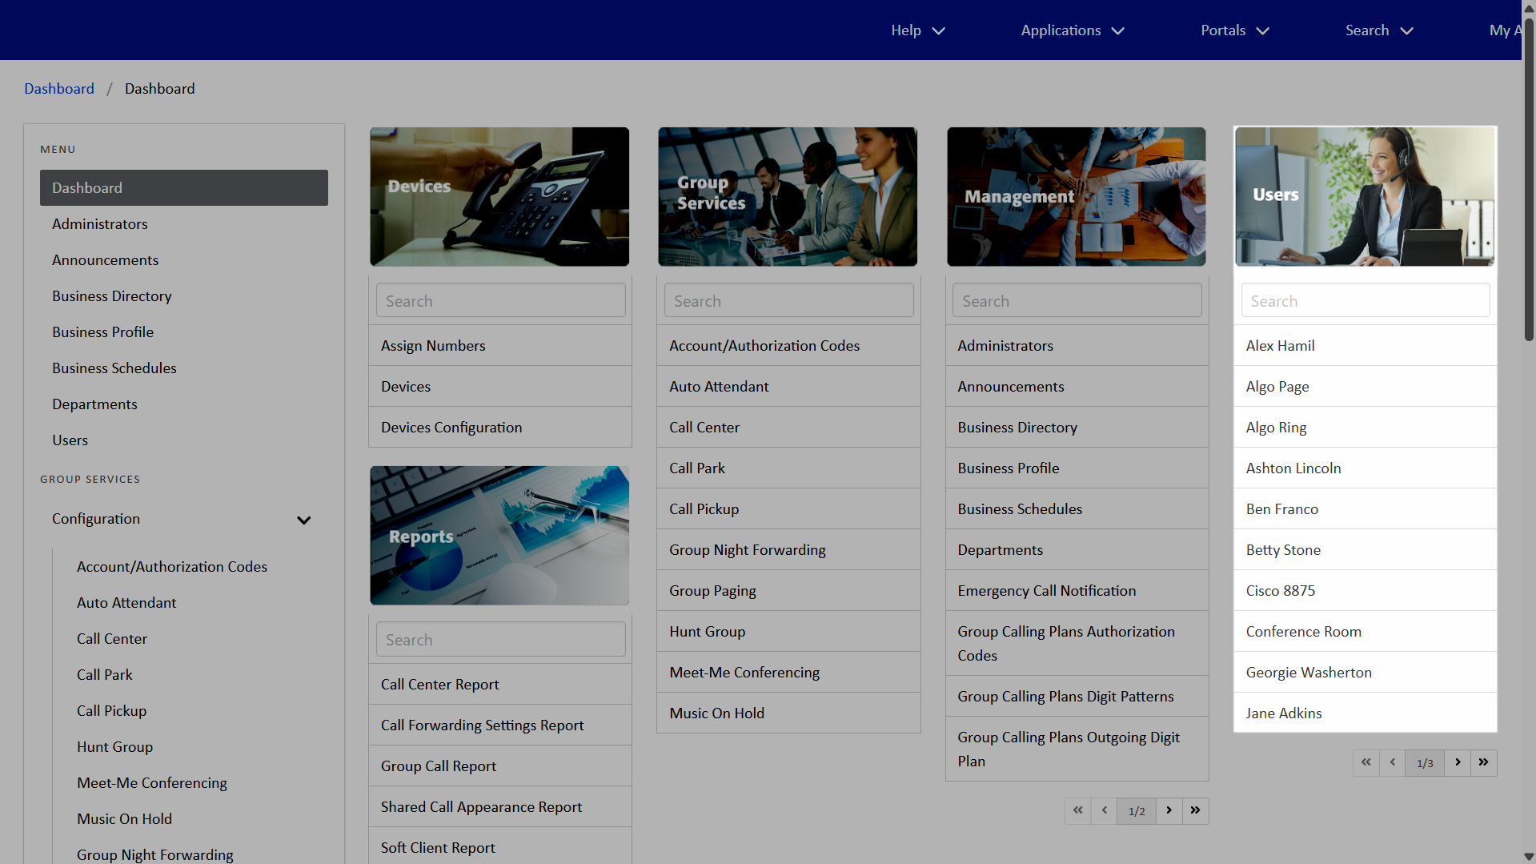Open Alex Hamil user entry
The width and height of the screenshot is (1536, 864).
point(1280,346)
